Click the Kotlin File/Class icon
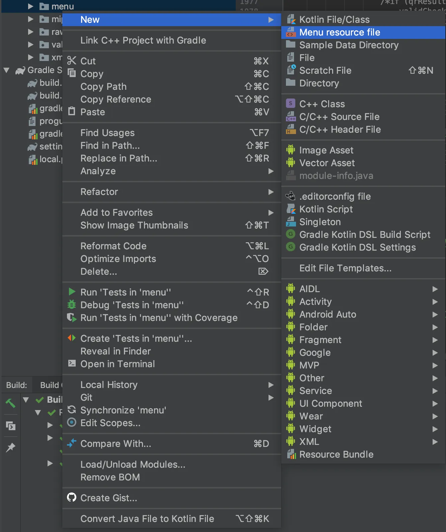Screen dimensions: 446x532 [x=291, y=19]
